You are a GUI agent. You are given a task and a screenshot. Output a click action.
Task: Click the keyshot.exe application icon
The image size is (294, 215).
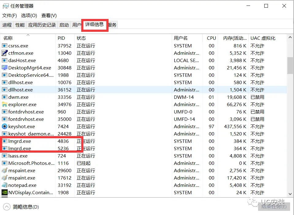[5, 127]
